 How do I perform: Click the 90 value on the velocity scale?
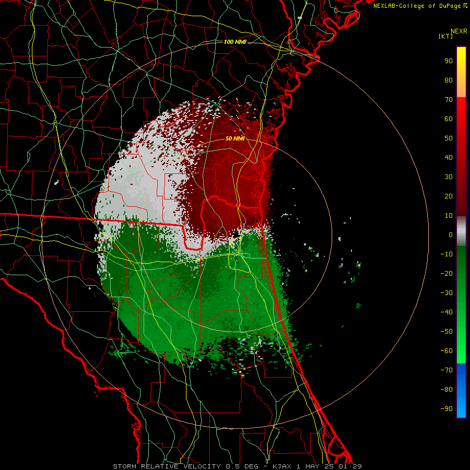[449, 61]
